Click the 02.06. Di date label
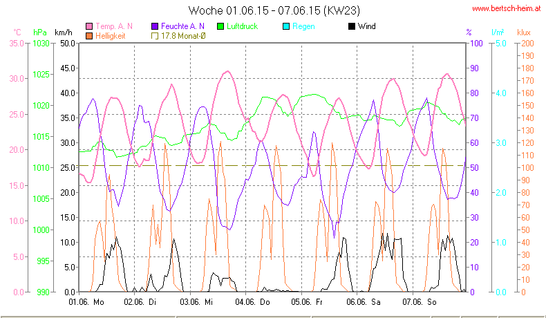This screenshot has height=318, width=546. pos(140,302)
